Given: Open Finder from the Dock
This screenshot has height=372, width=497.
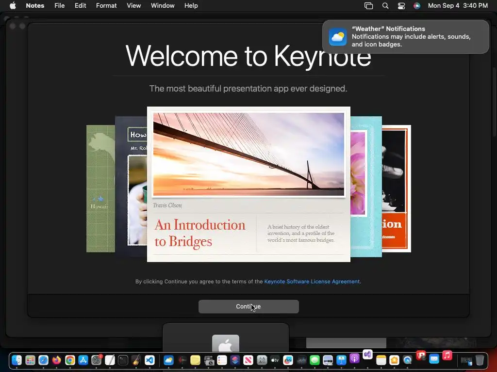Looking at the screenshot, I should (17, 360).
